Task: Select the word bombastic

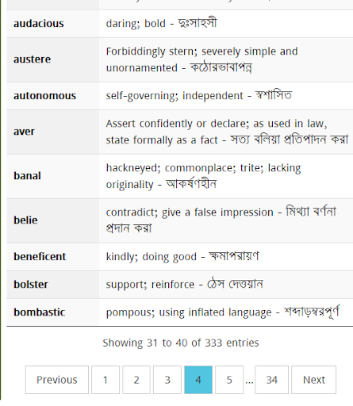Action: pos(39,312)
